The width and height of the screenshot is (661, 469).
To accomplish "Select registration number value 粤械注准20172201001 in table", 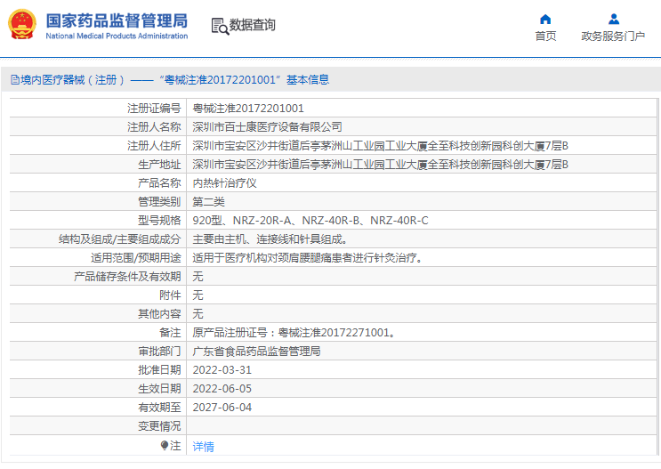I will point(248,109).
